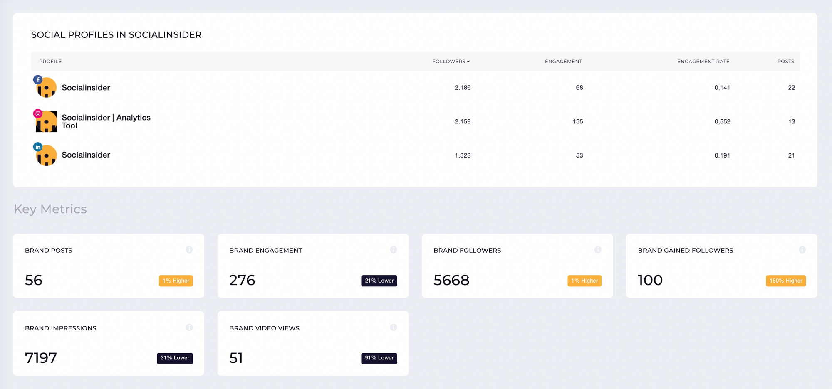Select posts count 13

[x=791, y=122]
